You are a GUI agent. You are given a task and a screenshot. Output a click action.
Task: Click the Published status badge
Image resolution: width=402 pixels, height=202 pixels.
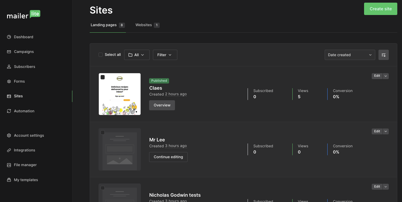pos(159,81)
